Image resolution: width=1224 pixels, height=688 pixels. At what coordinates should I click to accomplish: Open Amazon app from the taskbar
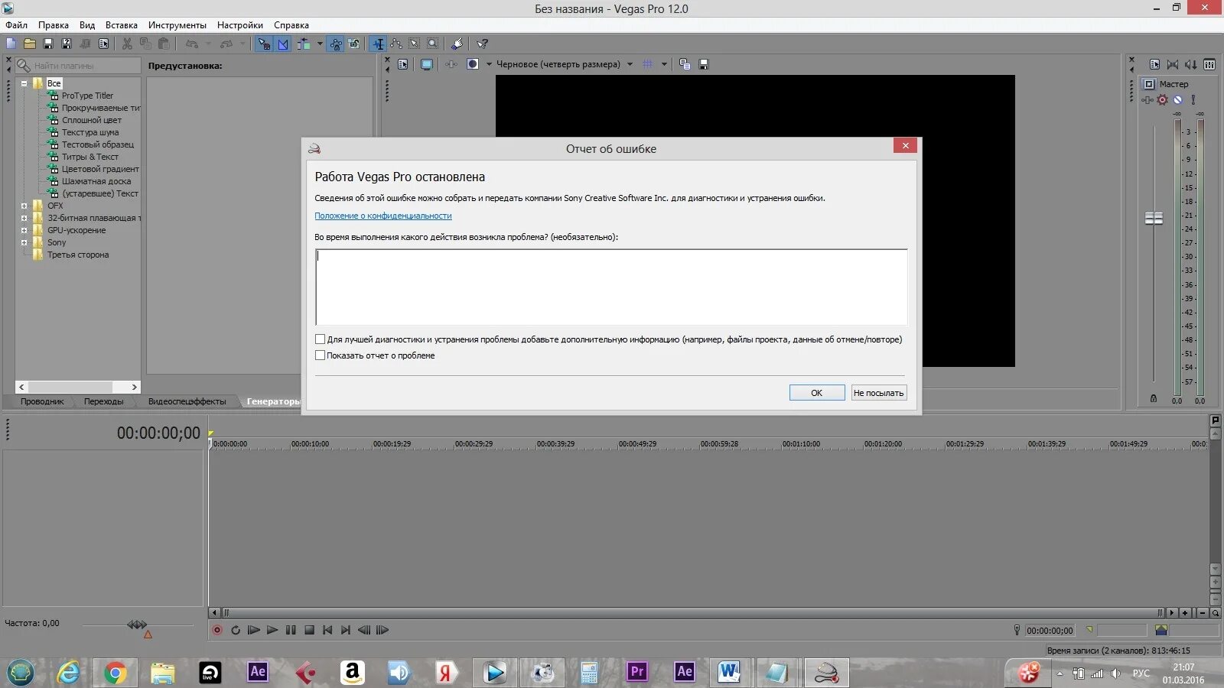[x=352, y=673]
